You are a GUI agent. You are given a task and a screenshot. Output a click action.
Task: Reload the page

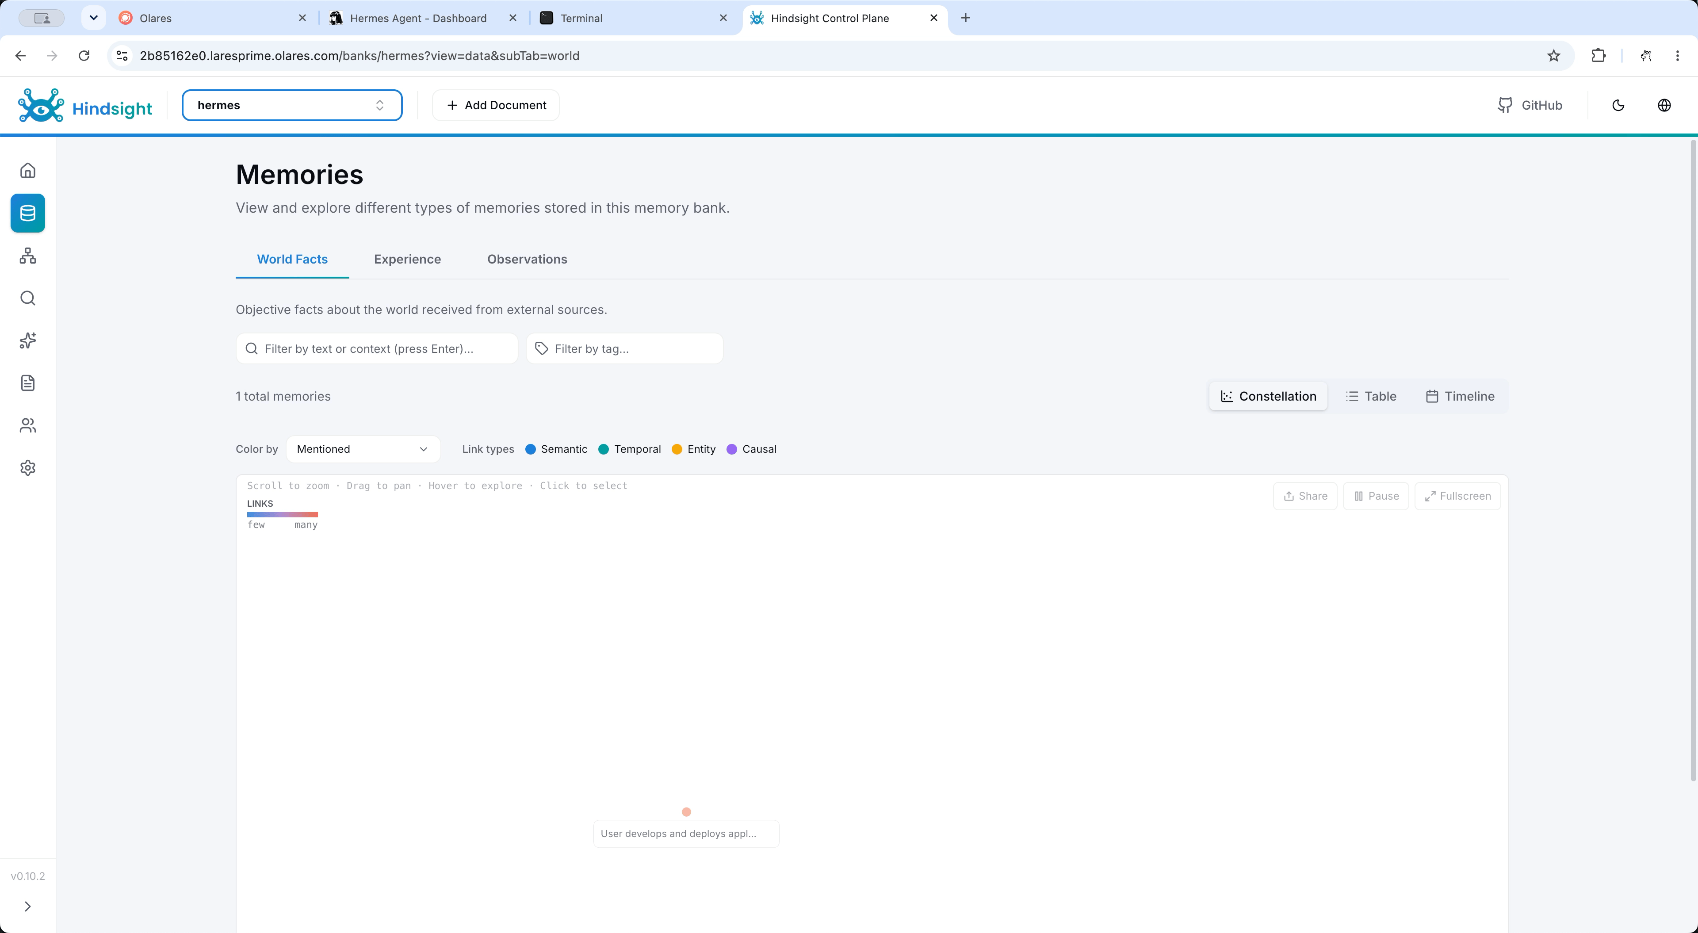click(x=84, y=55)
